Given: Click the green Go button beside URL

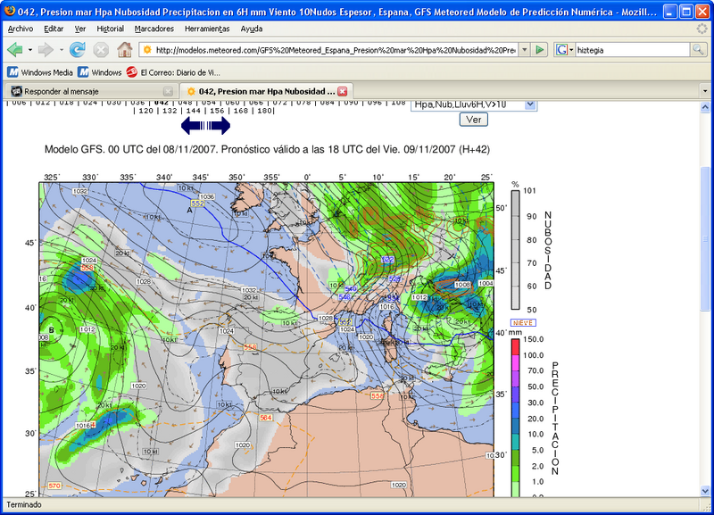Looking at the screenshot, I should tap(540, 50).
